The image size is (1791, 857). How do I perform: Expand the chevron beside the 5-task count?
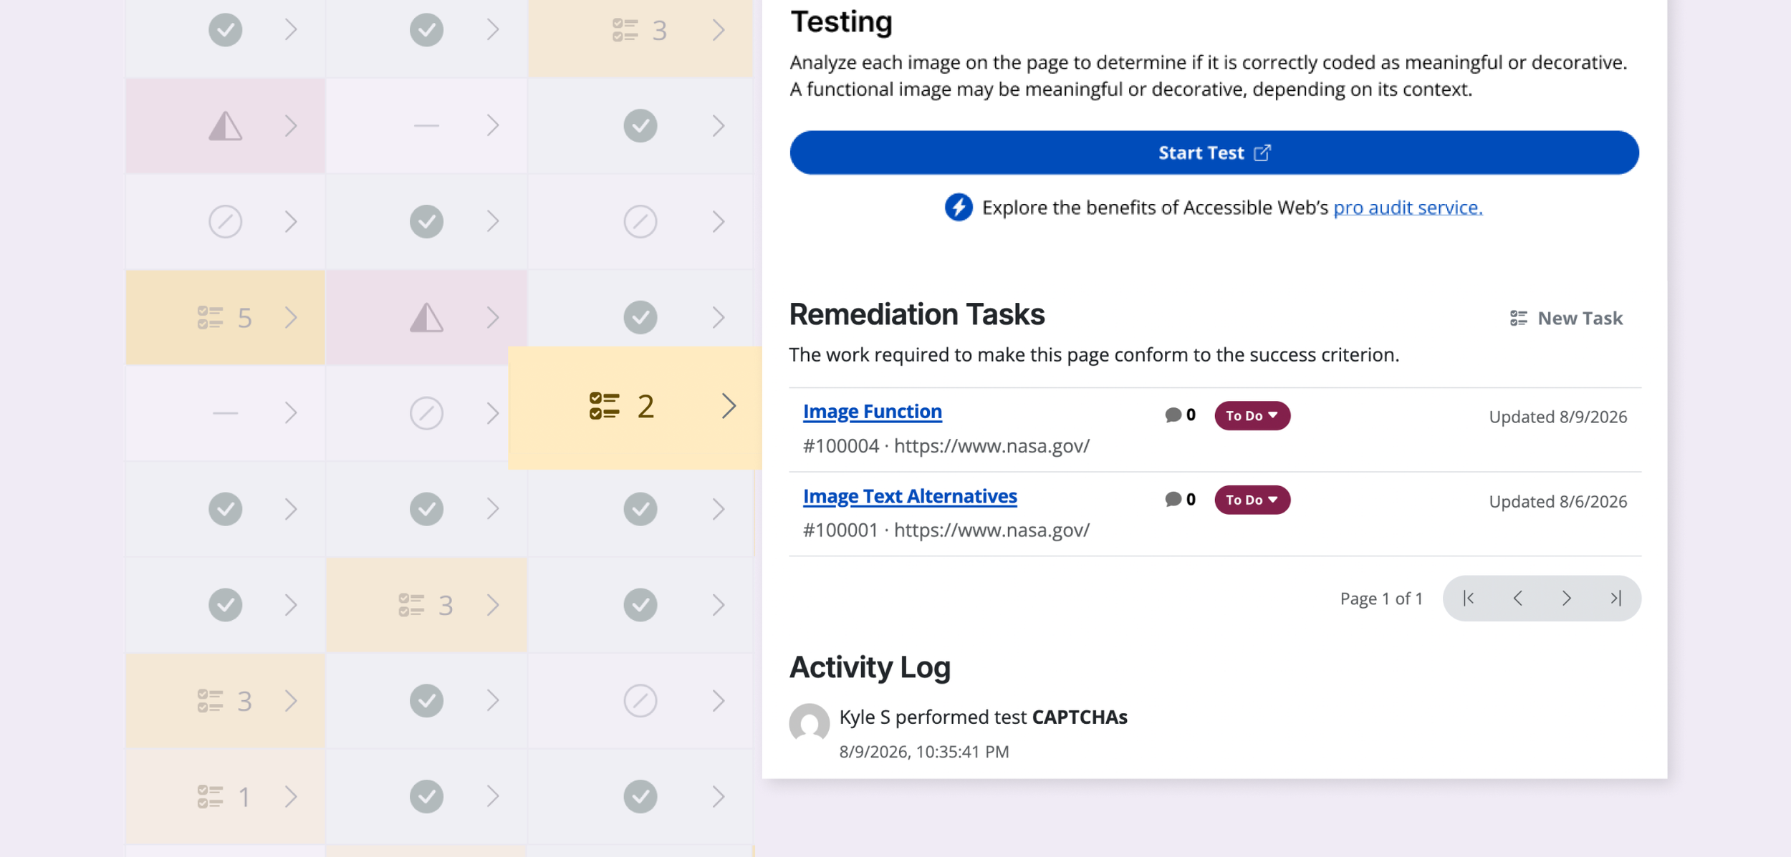click(x=290, y=317)
